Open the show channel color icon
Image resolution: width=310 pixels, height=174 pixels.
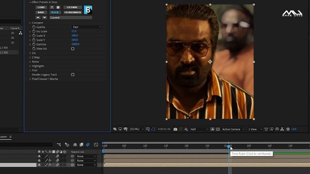click(x=186, y=129)
